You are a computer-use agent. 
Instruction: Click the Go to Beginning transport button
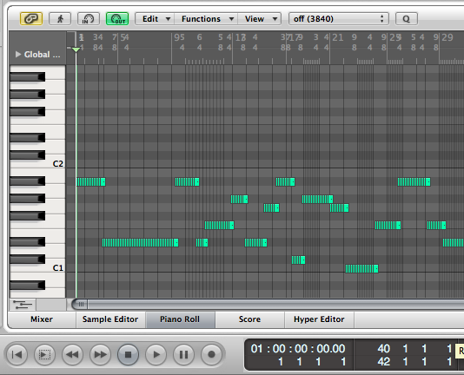17,354
